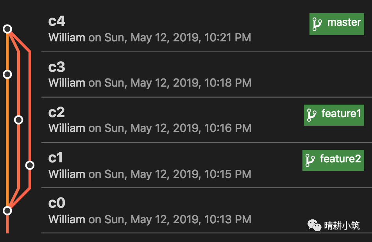372x242 pixels.
Task: Select the feature1 branch label
Action: [x=341, y=114]
